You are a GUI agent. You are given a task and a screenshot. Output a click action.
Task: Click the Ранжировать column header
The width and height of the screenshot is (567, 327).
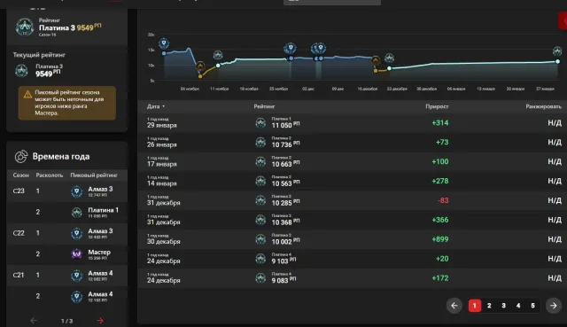pyautogui.click(x=543, y=106)
